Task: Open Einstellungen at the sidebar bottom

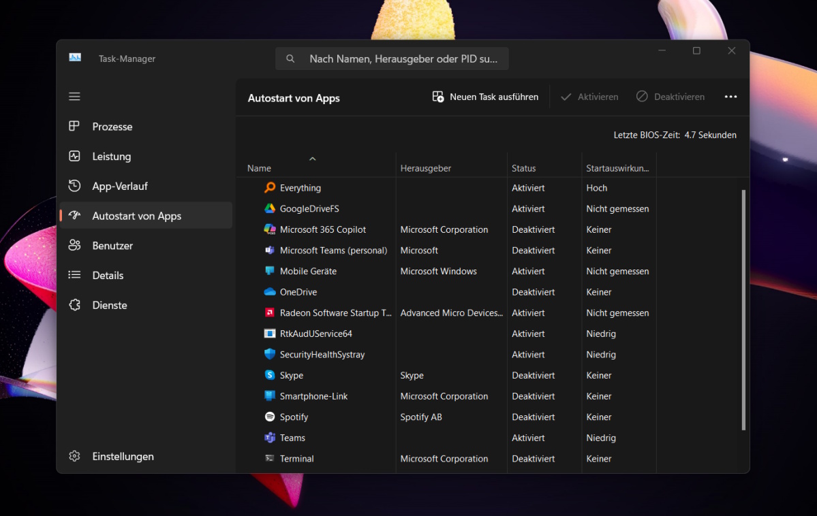Action: (123, 456)
